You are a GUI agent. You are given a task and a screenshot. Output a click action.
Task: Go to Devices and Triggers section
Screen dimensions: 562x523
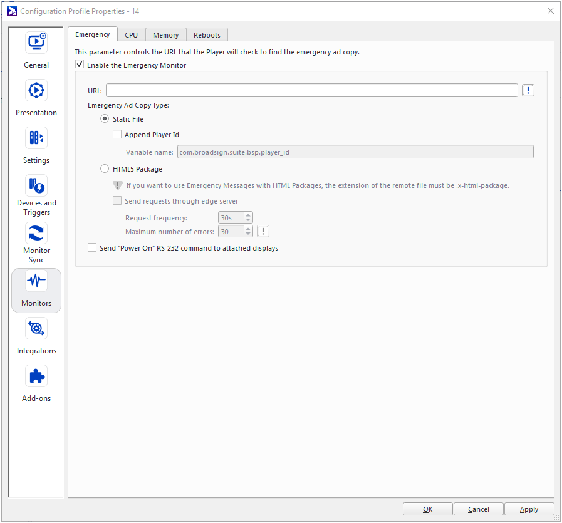click(x=36, y=185)
